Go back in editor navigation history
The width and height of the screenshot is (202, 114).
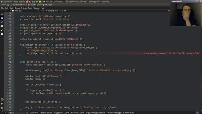click(x=5, y=11)
